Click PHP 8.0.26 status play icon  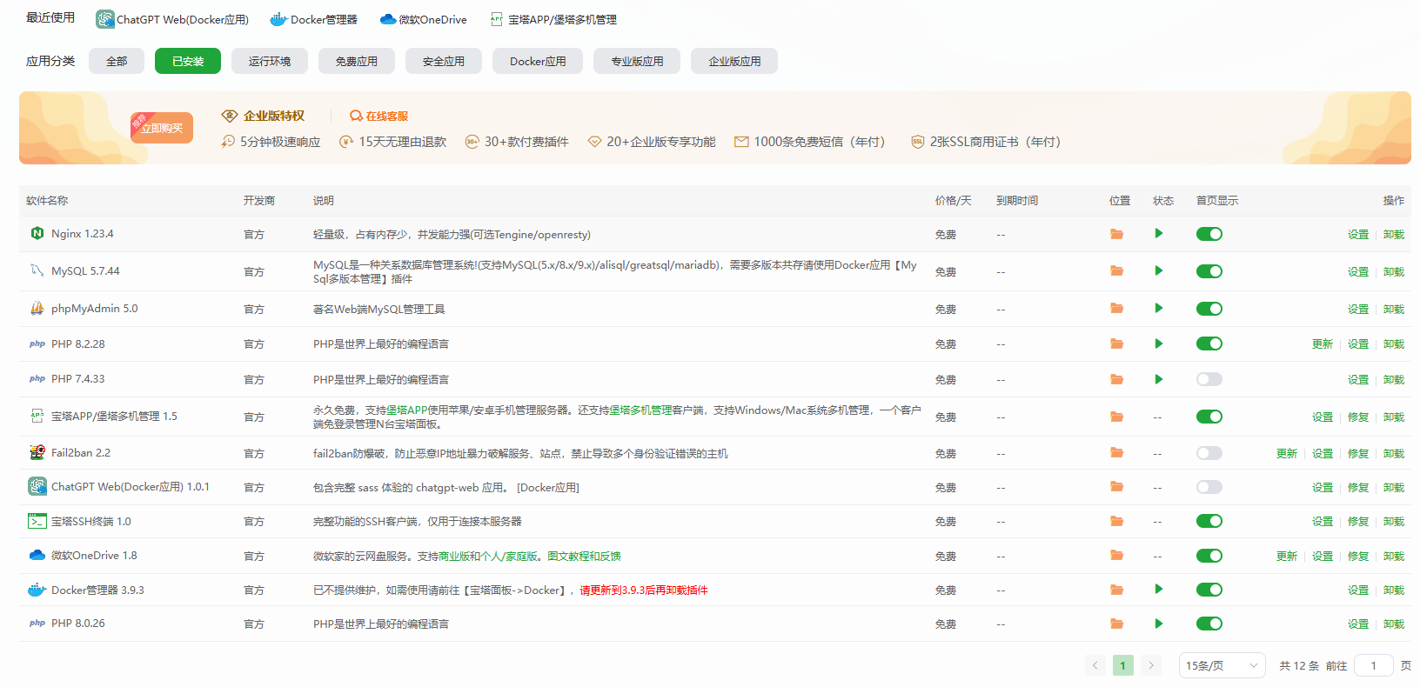(1158, 624)
